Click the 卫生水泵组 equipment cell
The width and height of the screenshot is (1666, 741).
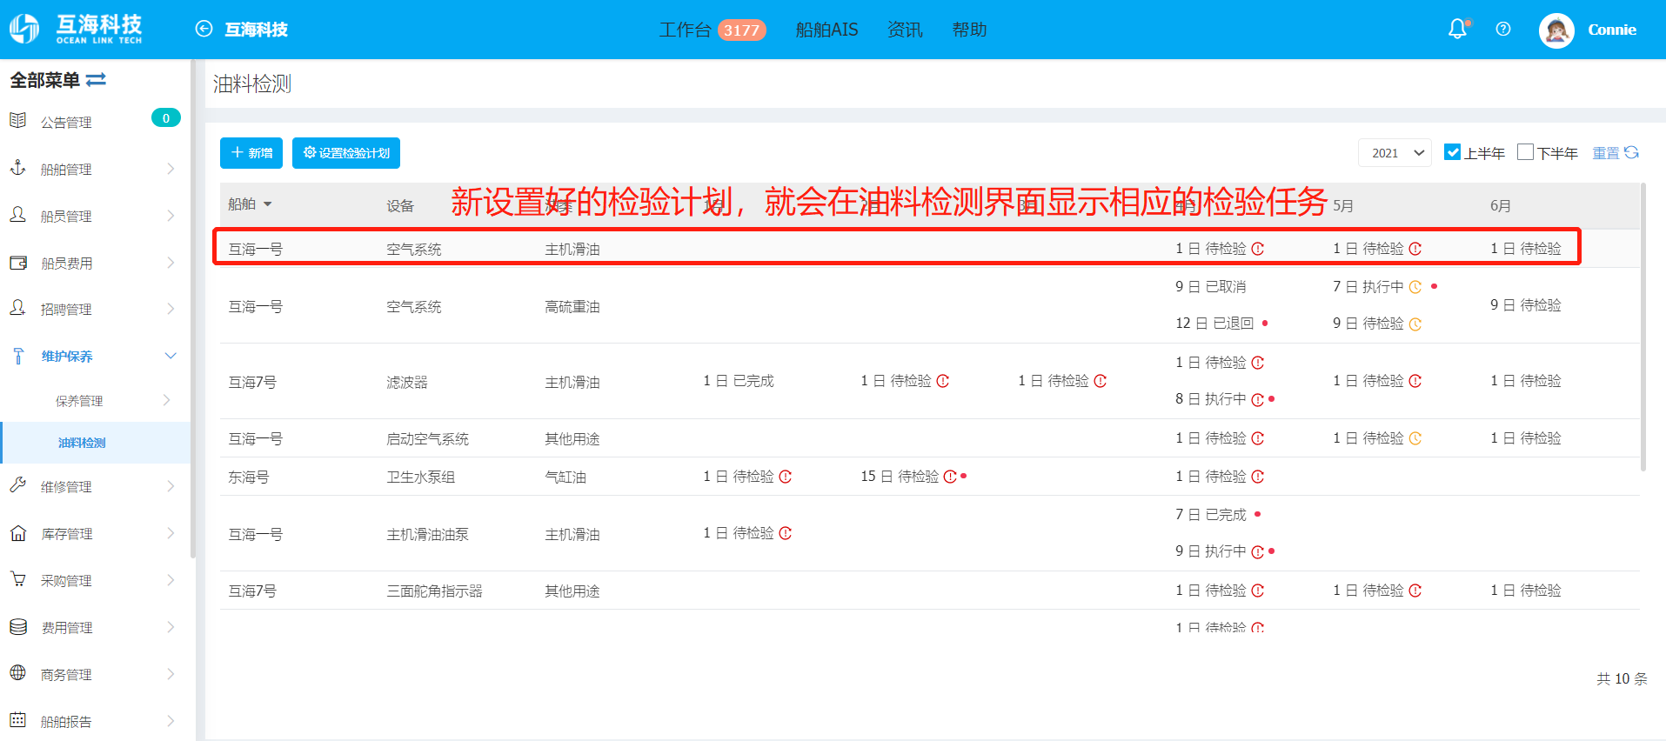(x=421, y=477)
